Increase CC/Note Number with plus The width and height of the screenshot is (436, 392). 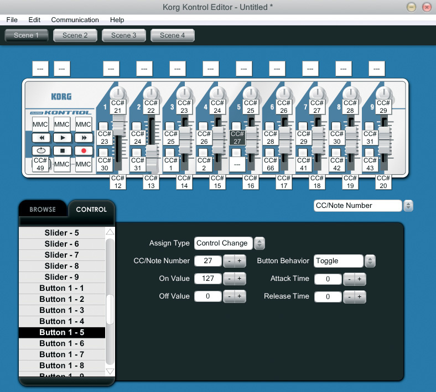(240, 261)
